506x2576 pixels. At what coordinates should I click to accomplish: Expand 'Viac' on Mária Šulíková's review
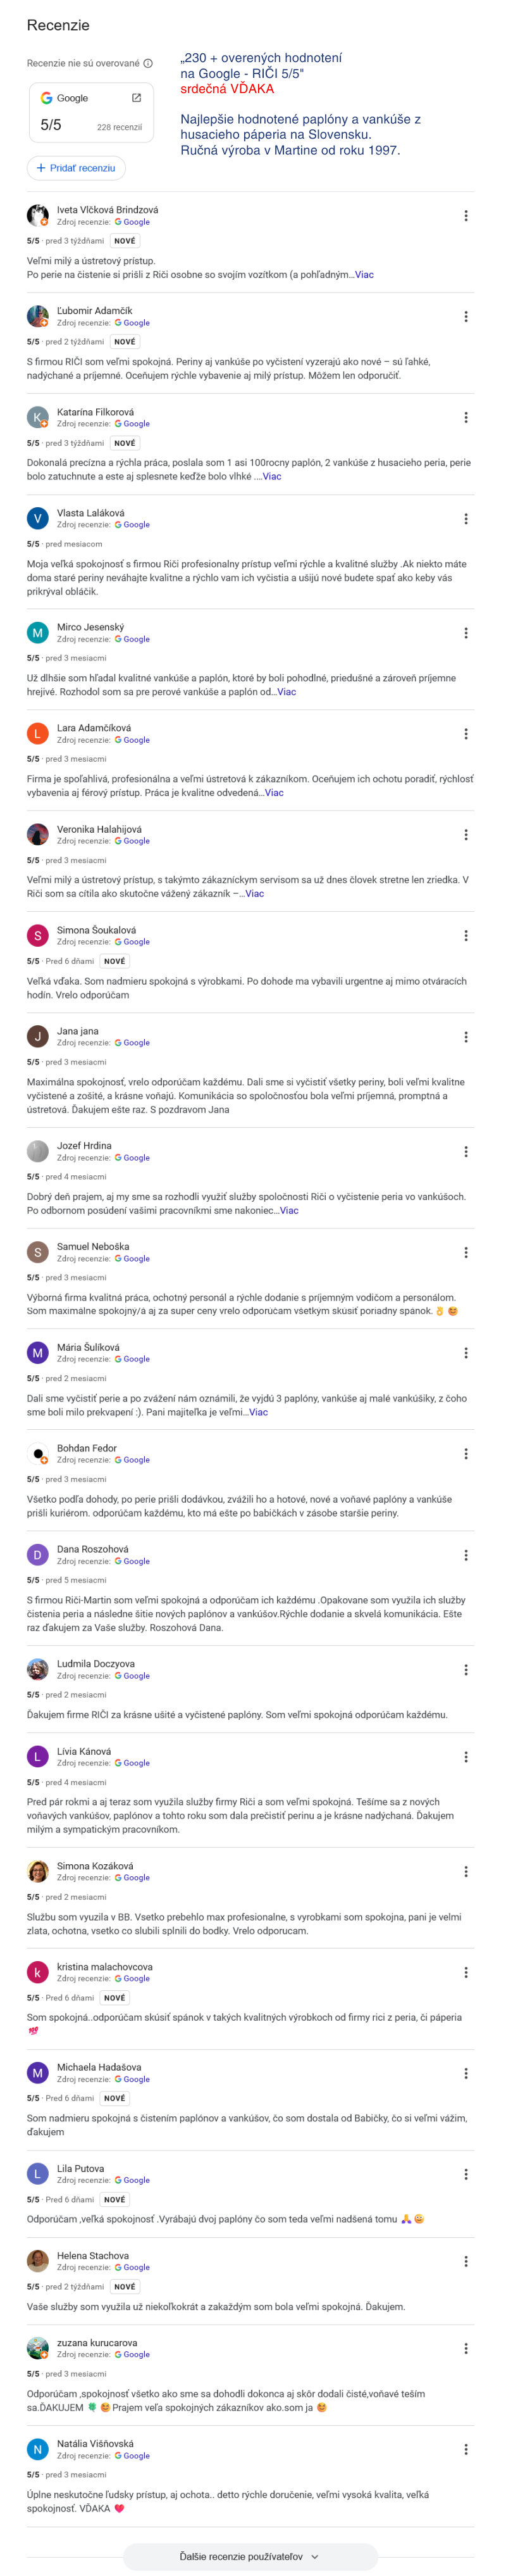259,1412
